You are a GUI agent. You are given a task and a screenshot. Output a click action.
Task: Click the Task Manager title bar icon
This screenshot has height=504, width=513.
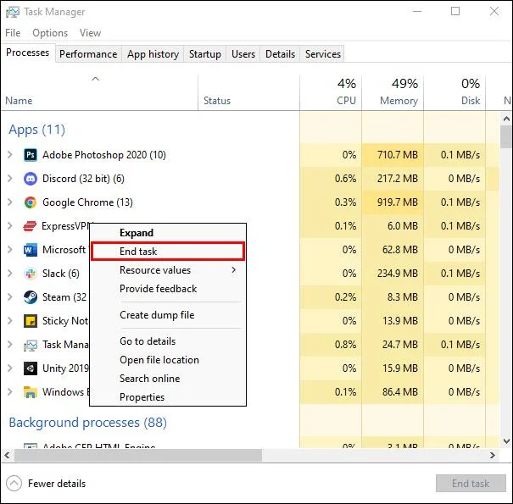click(x=13, y=12)
